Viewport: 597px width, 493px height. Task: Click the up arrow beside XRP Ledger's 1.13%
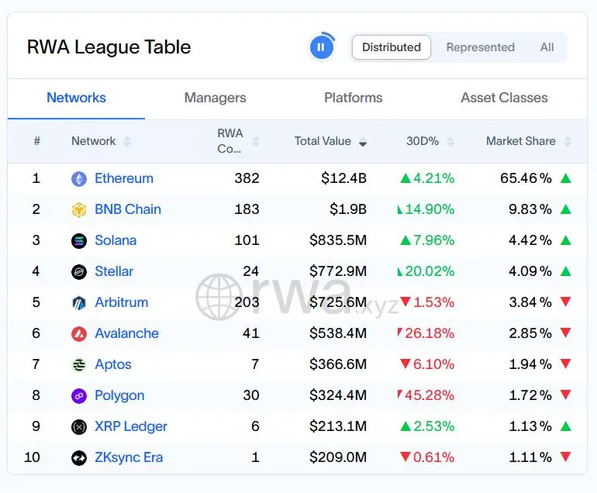pyautogui.click(x=566, y=426)
